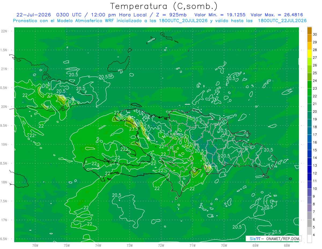Image resolution: width=322 pixels, height=249 pixels.
Task: Click the '18N' latitude axis label
Action: [4, 182]
